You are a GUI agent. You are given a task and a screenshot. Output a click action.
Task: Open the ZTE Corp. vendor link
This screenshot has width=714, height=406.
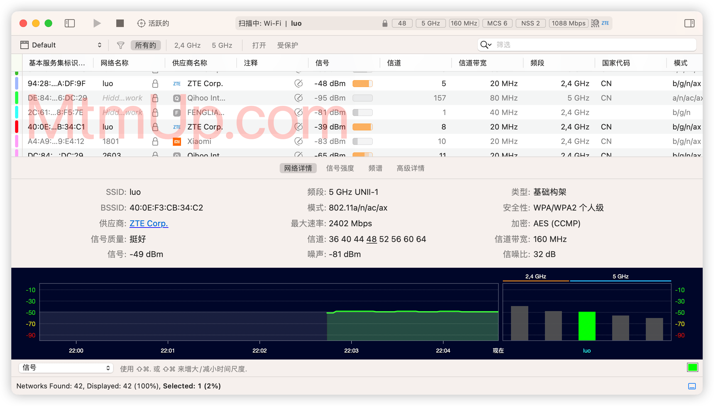[149, 223]
